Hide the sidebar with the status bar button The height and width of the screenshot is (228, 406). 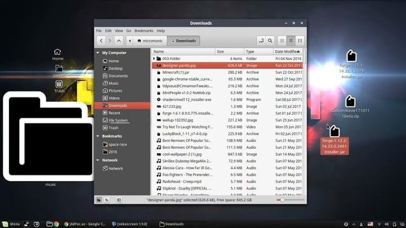pyautogui.click(x=119, y=200)
